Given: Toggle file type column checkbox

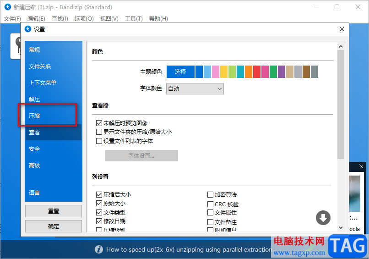Looking at the screenshot, I should click(99, 212).
